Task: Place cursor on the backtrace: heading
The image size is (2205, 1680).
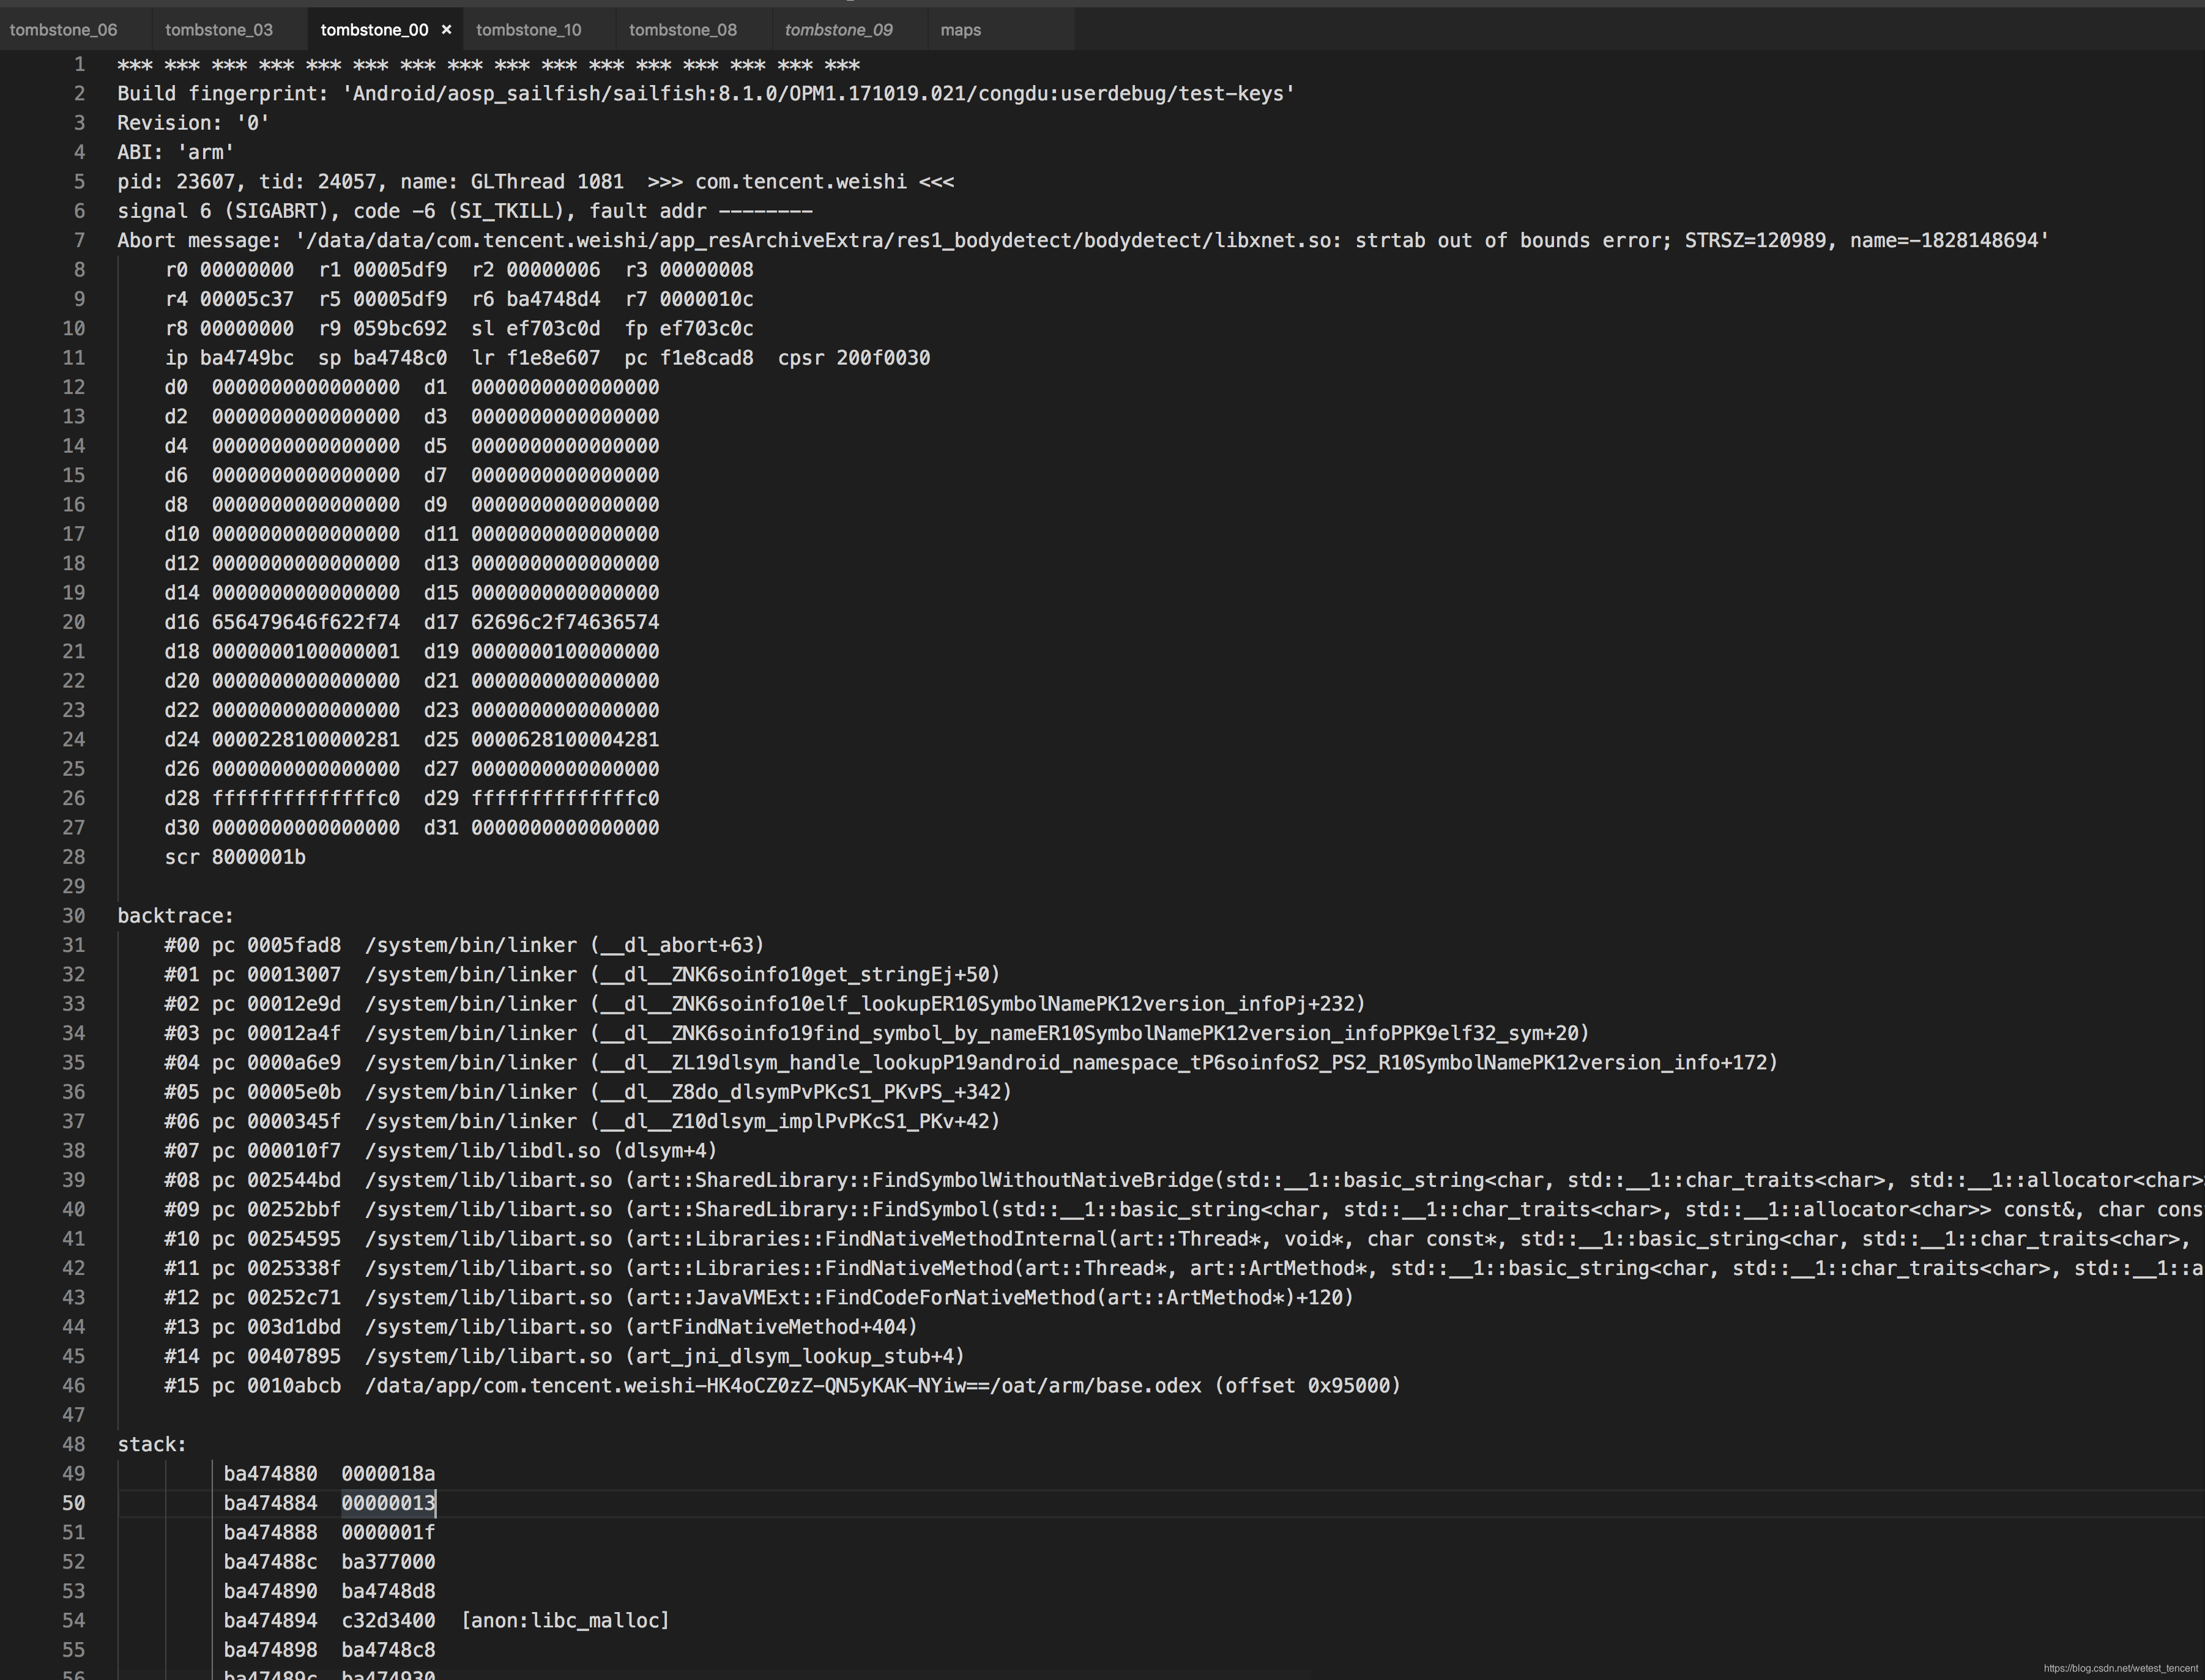Action: (x=175, y=916)
